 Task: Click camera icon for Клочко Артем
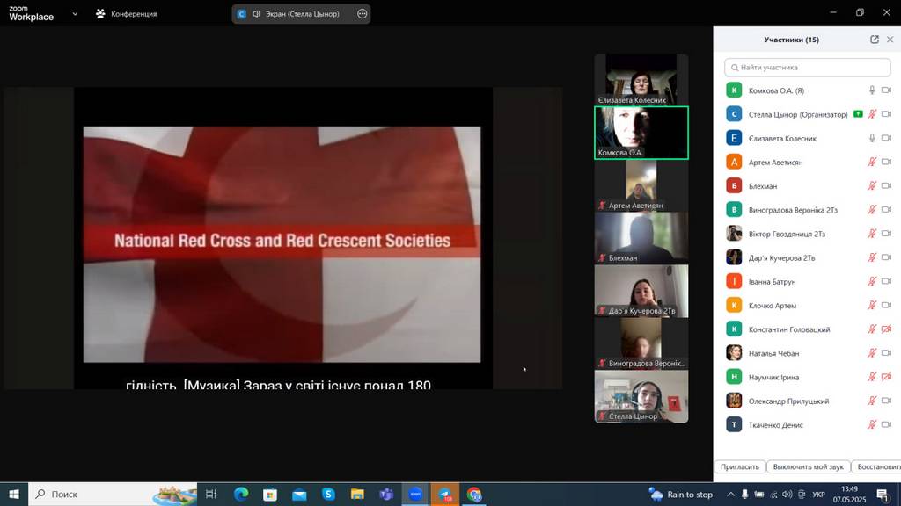click(886, 305)
